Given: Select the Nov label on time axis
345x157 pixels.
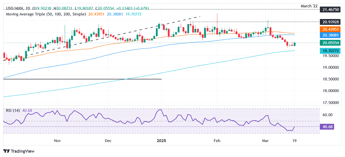Looking at the screenshot, I should point(57,141).
